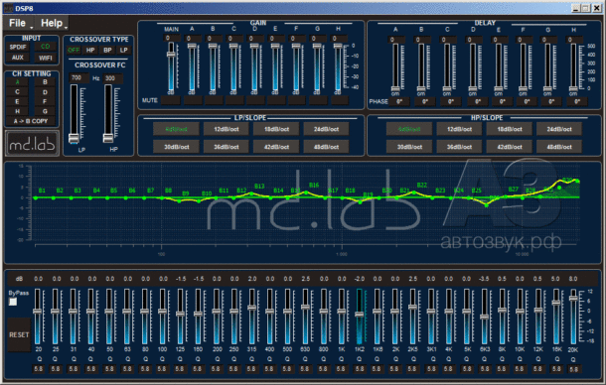The height and width of the screenshot is (385, 606).
Task: Select 6dB/oct HP slope
Action: (409, 129)
